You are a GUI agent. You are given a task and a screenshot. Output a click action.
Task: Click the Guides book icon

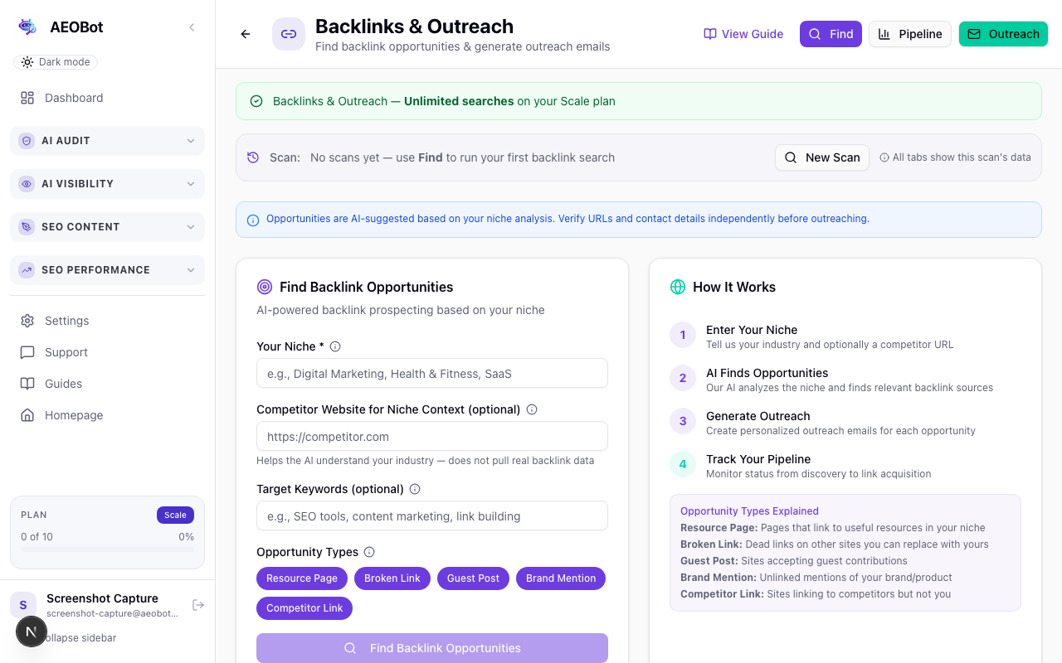(x=27, y=384)
